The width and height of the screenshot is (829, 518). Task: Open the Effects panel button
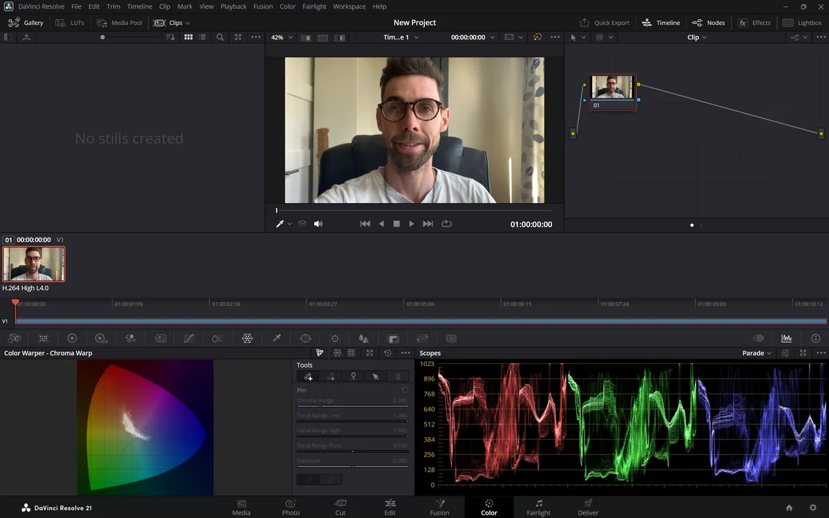(x=754, y=23)
